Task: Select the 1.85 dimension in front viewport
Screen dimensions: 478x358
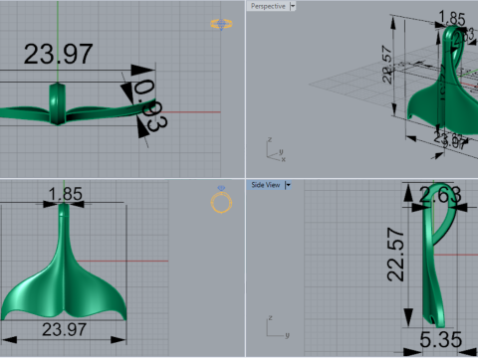Action: [66, 194]
